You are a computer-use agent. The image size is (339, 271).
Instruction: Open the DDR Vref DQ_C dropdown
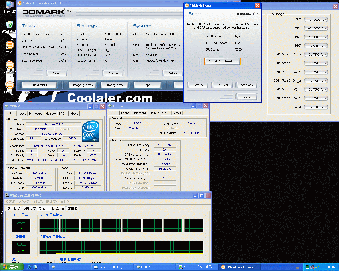tap(316, 98)
